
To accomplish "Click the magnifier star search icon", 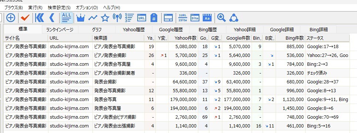I will (221, 18).
